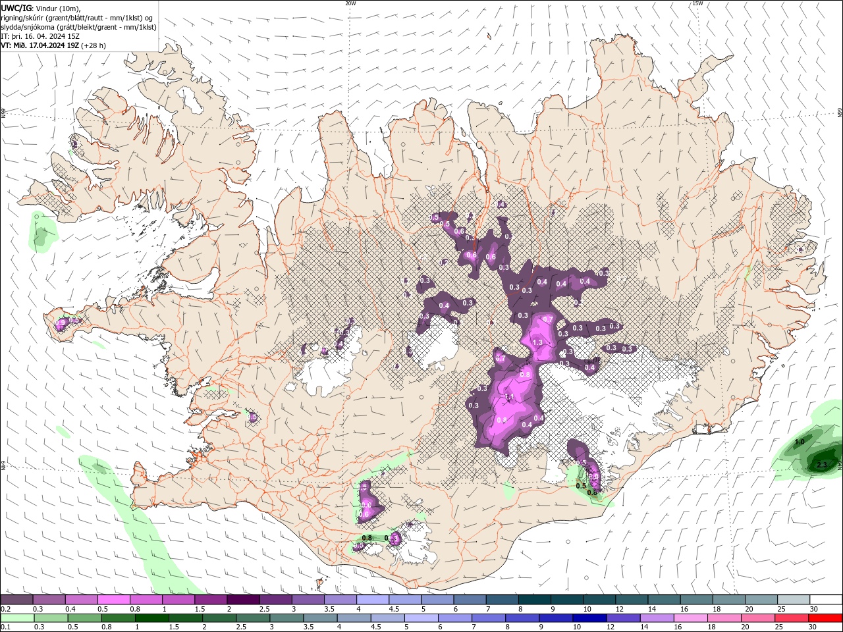The width and height of the screenshot is (843, 632).
Task: Click the dark mauve 0.2 swatch starting the upper scale
Action: 16,599
